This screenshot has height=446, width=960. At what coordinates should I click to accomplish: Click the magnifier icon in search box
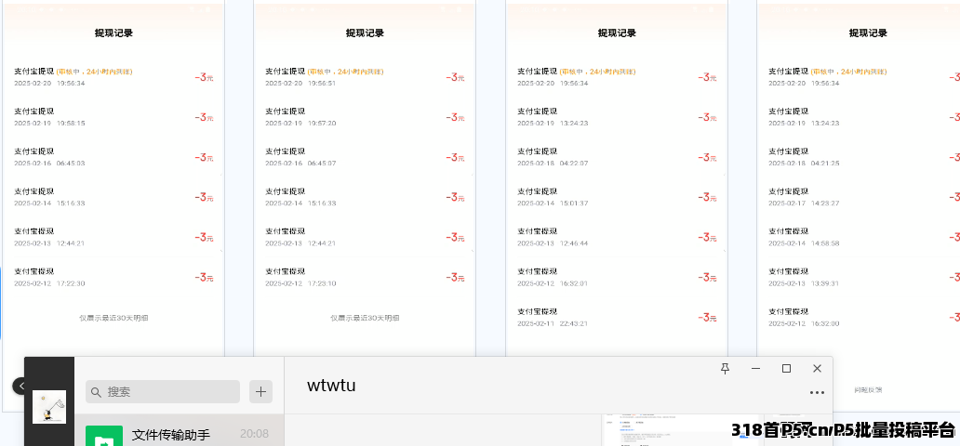pos(96,392)
